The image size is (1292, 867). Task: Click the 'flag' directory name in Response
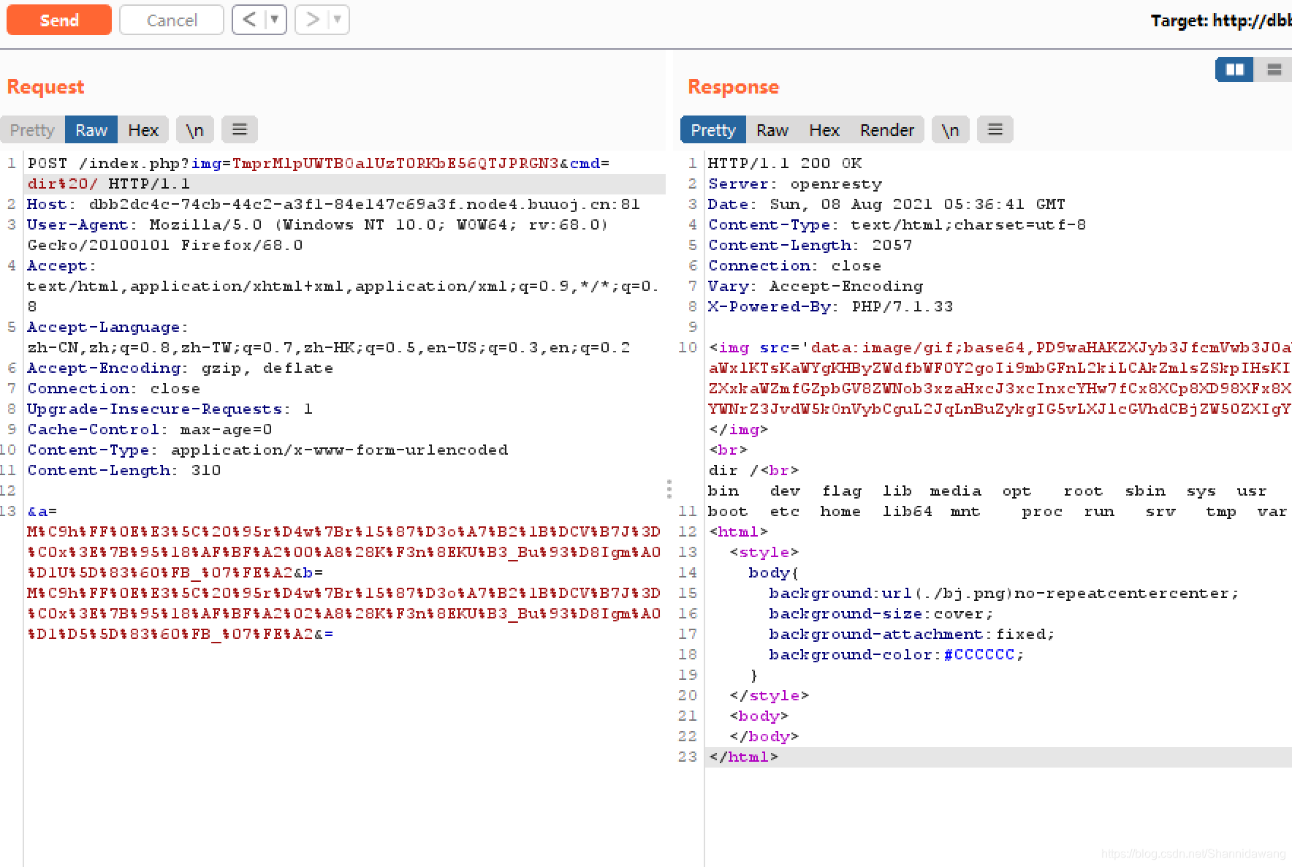tap(842, 491)
